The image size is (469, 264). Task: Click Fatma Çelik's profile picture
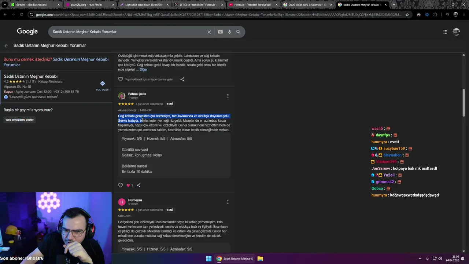point(122,96)
